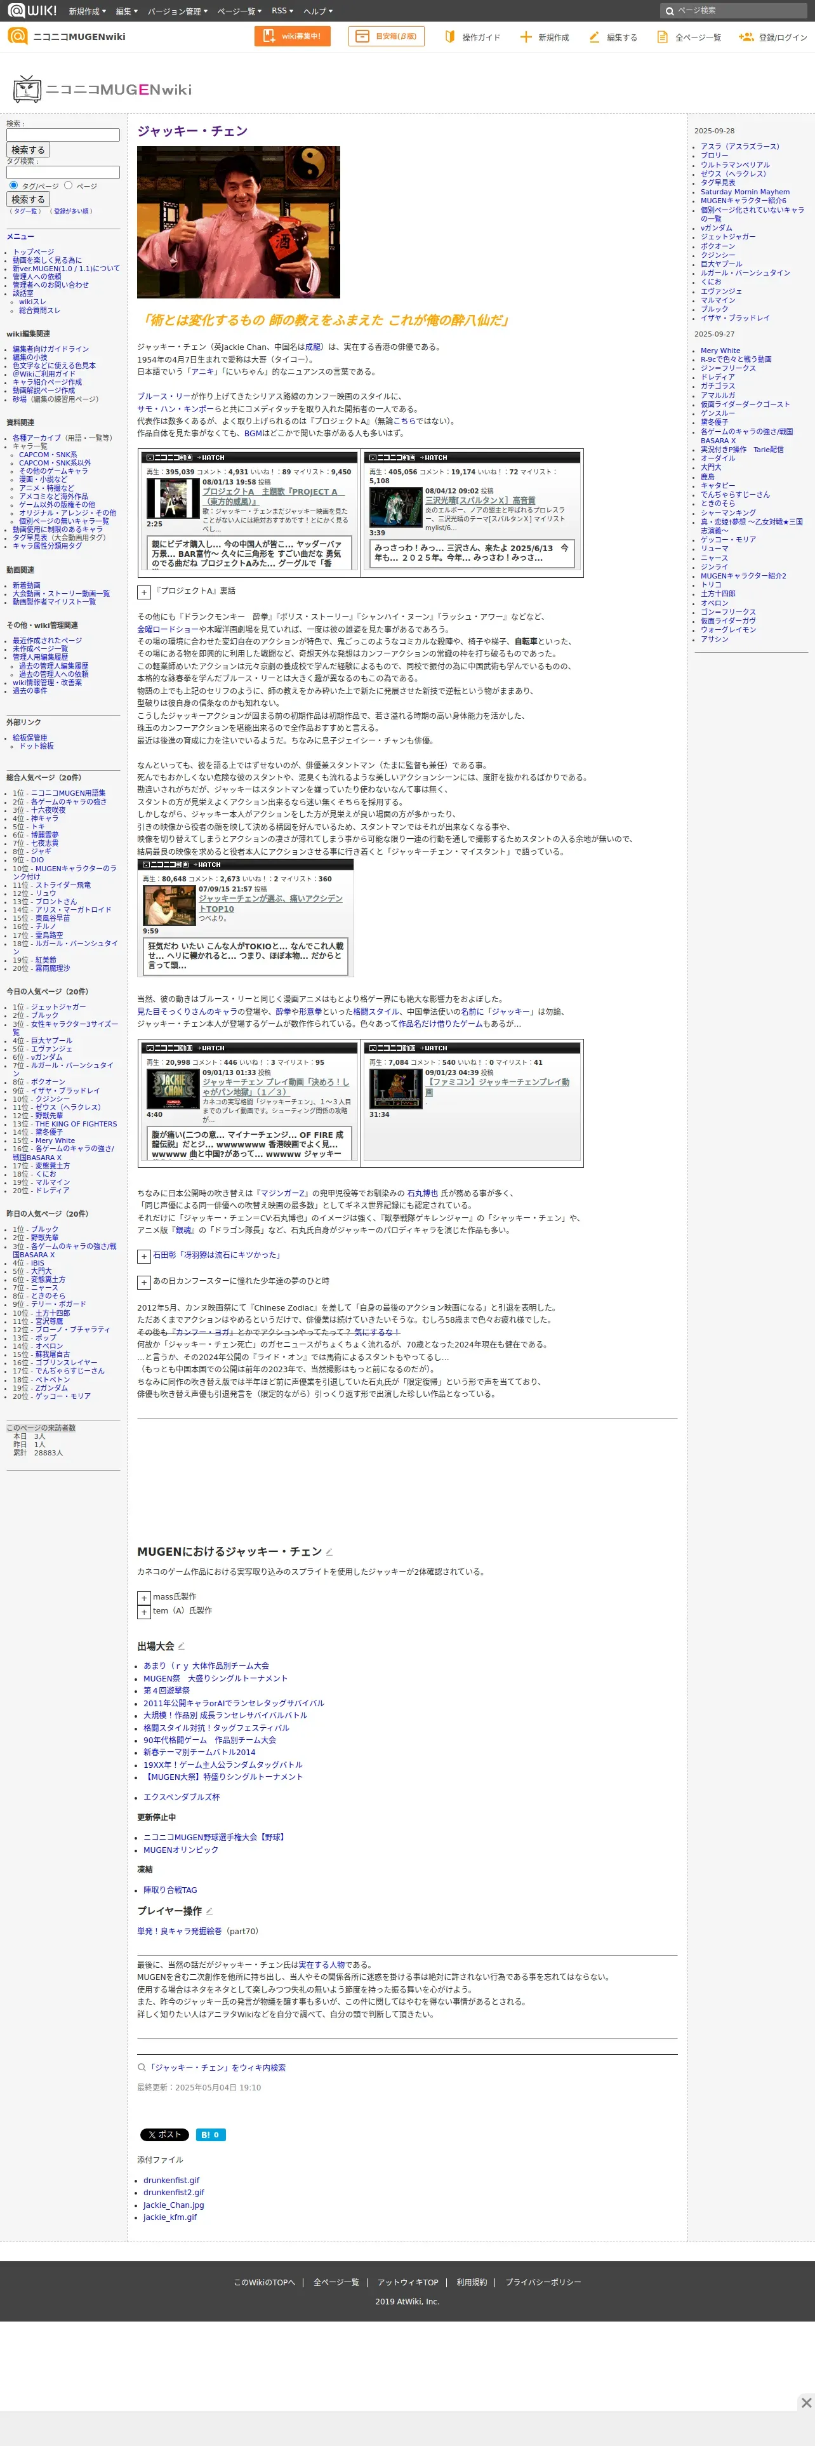This screenshot has width=815, height=2446.
Task: Open the タグ一覧 link
Action: [x=25, y=211]
